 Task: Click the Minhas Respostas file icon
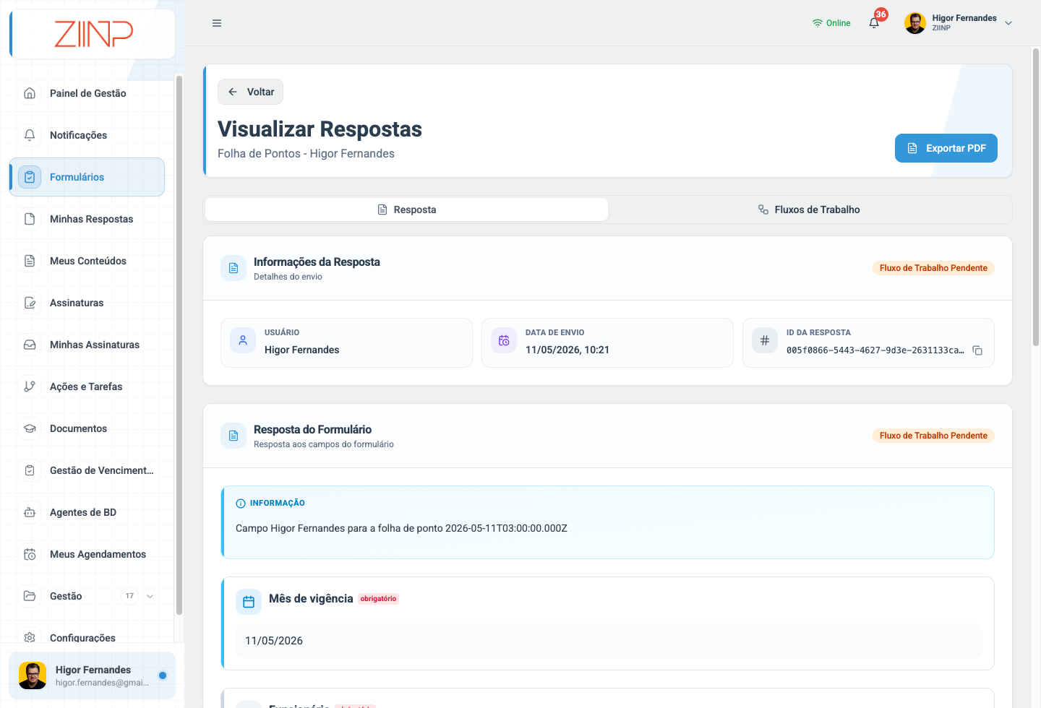pos(30,219)
